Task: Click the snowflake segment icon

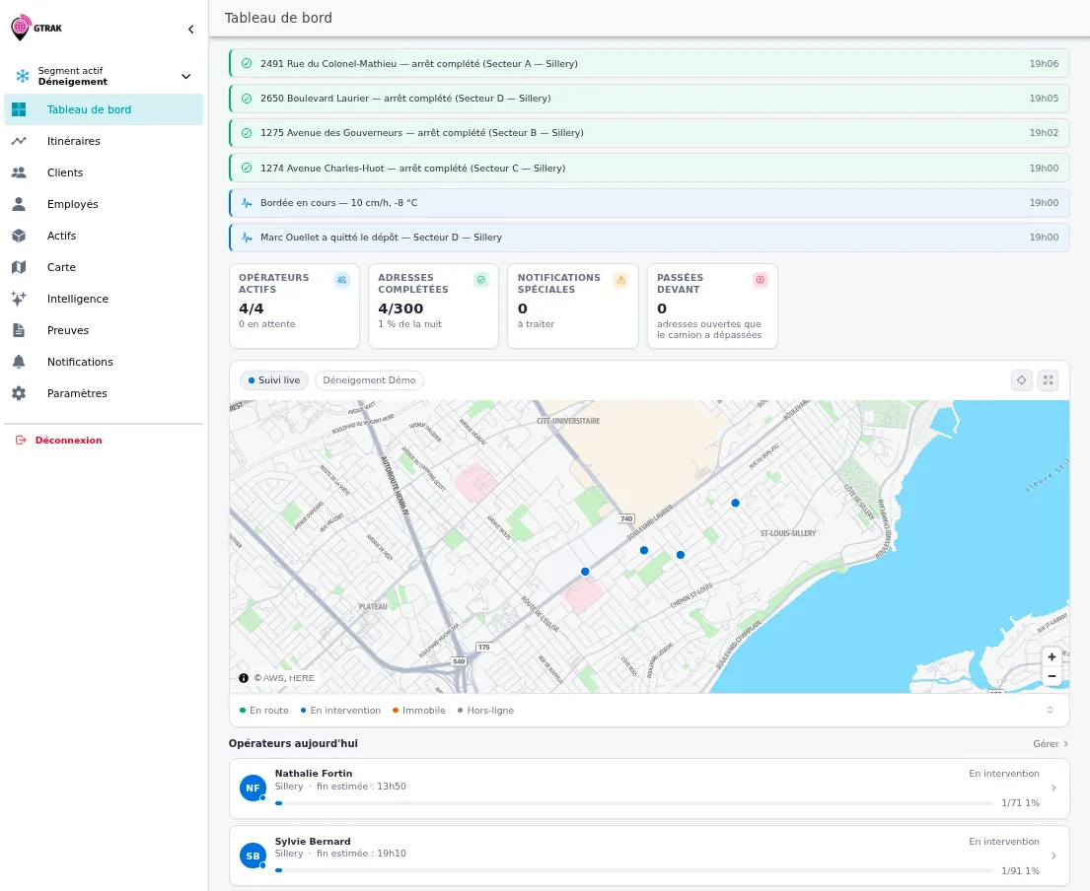Action: pos(23,77)
